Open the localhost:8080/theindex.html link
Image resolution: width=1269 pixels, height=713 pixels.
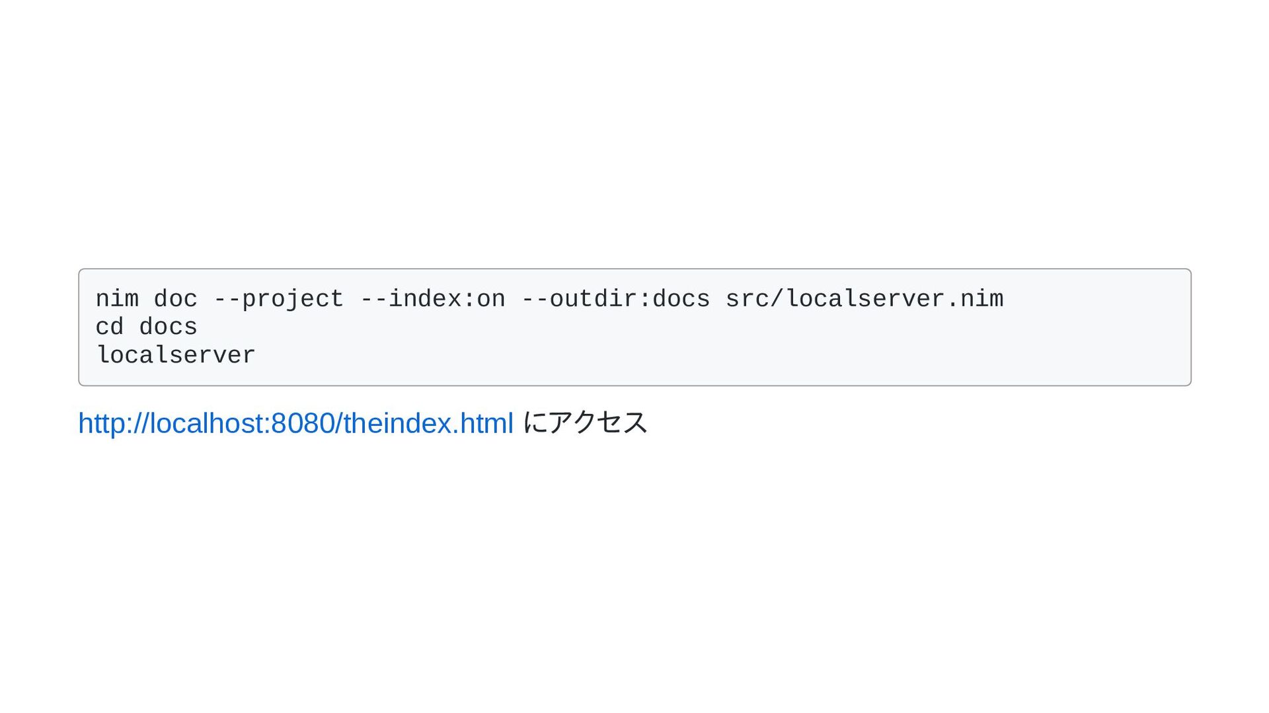pos(295,423)
